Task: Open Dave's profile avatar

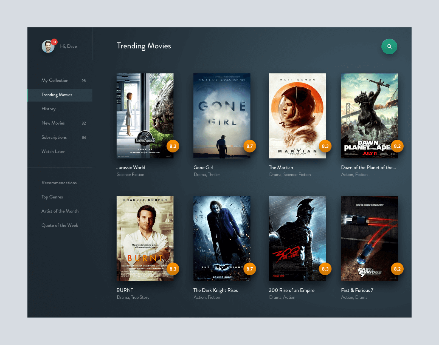Action: (x=48, y=47)
